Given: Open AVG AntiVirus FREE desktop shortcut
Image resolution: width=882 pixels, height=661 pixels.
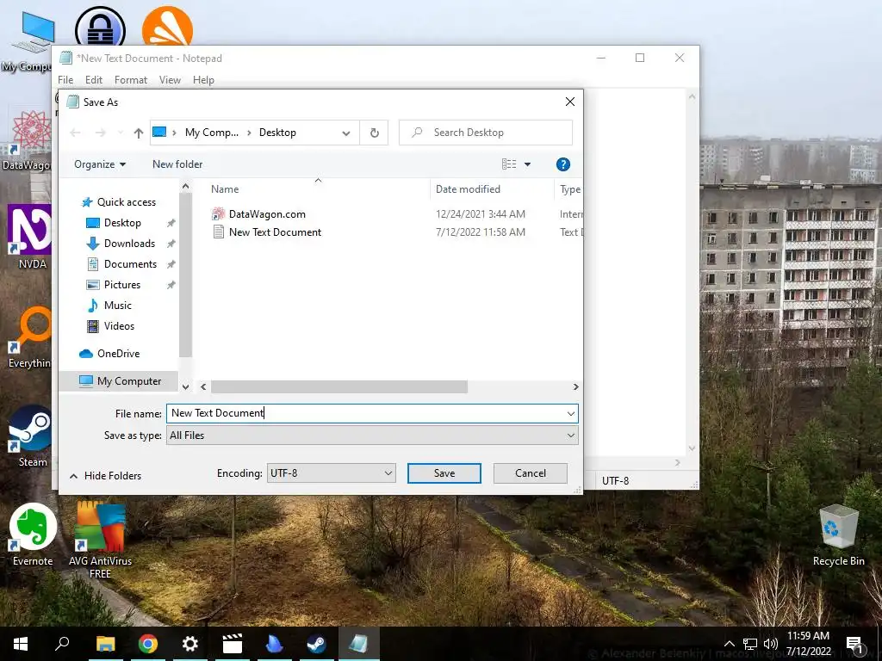Looking at the screenshot, I should coord(100,538).
